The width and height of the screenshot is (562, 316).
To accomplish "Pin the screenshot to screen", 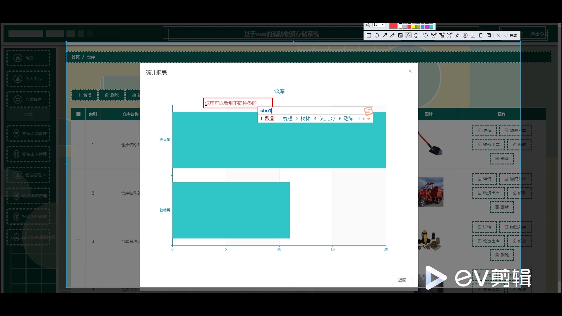I will pyautogui.click(x=457, y=35).
